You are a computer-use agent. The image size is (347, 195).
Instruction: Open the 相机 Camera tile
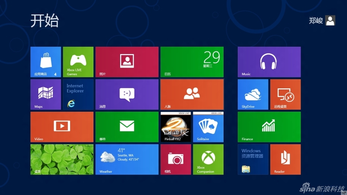[x=176, y=159]
